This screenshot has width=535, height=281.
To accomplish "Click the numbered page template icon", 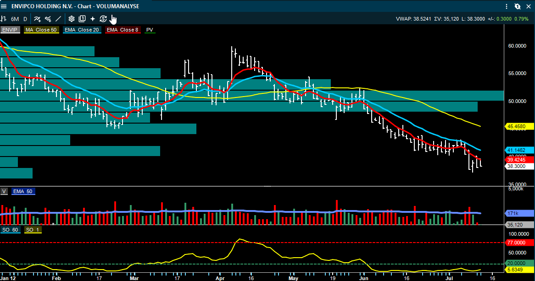I will point(82,19).
